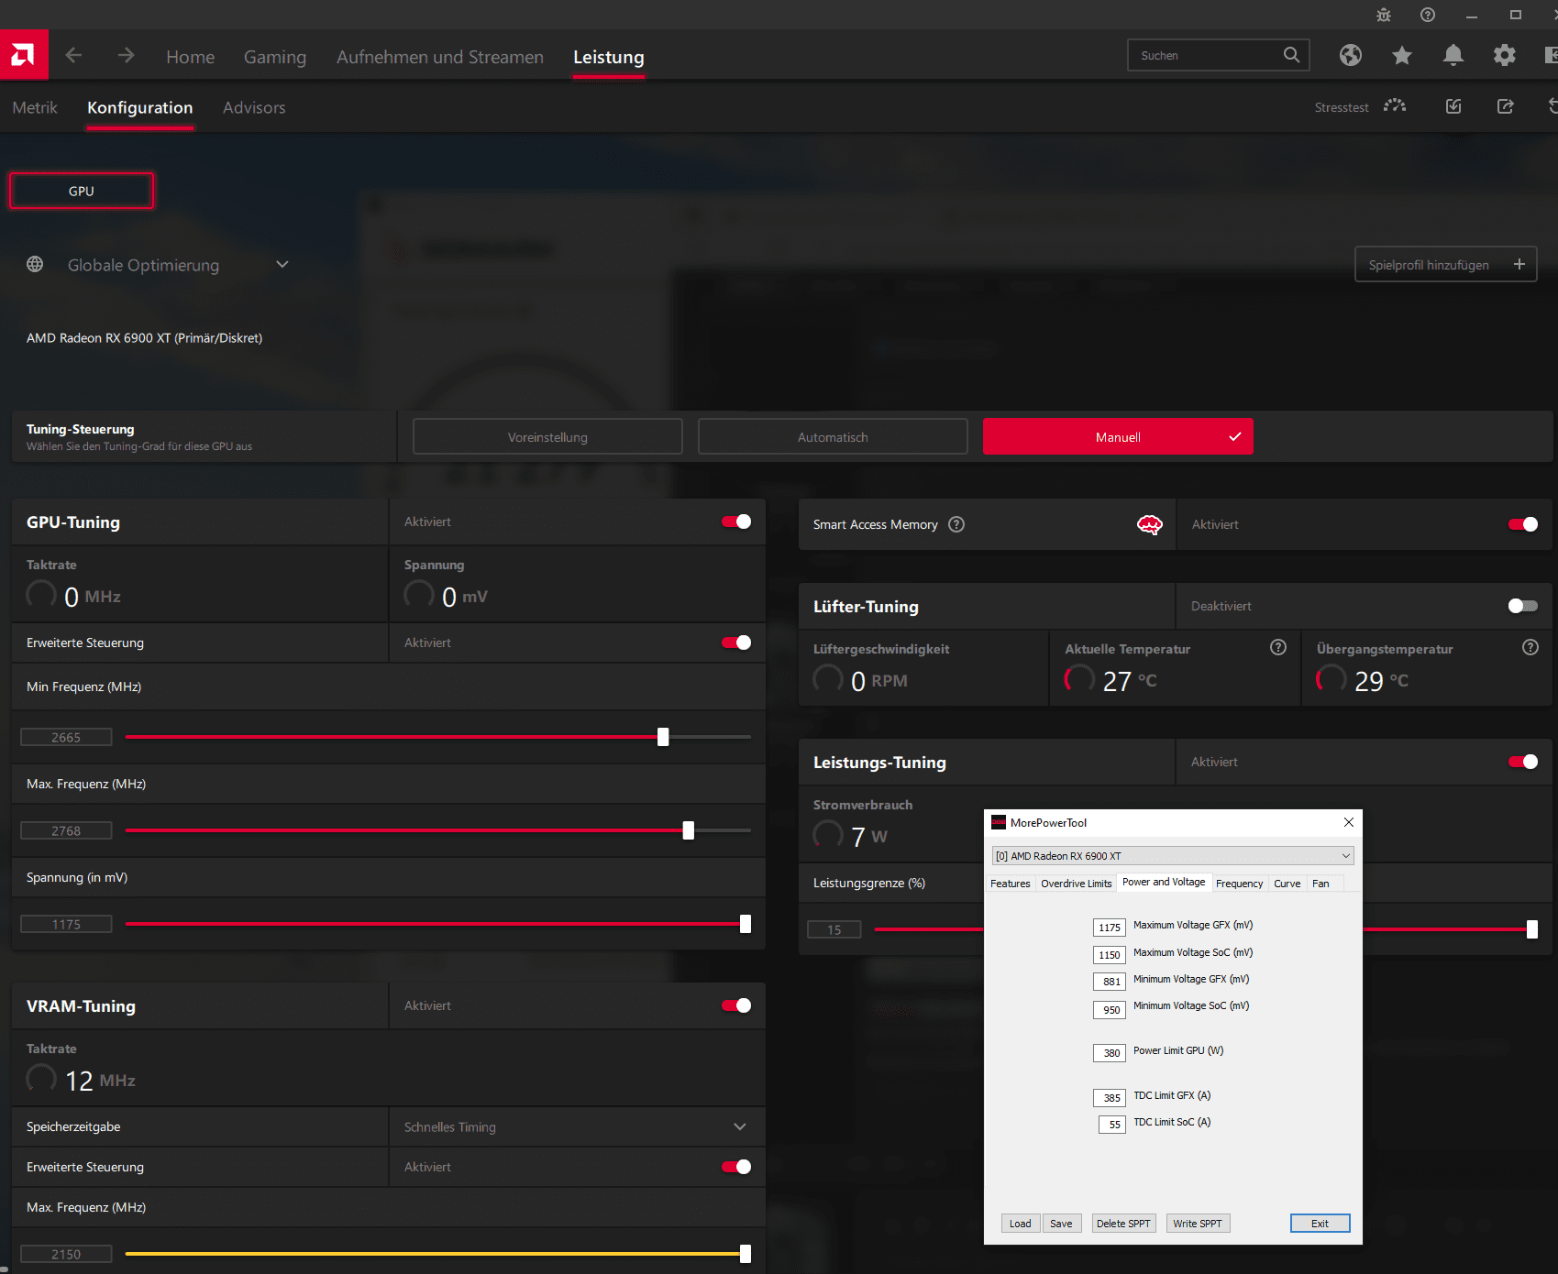The image size is (1558, 1274).
Task: Click Delete SPPT button
Action: 1123,1224
